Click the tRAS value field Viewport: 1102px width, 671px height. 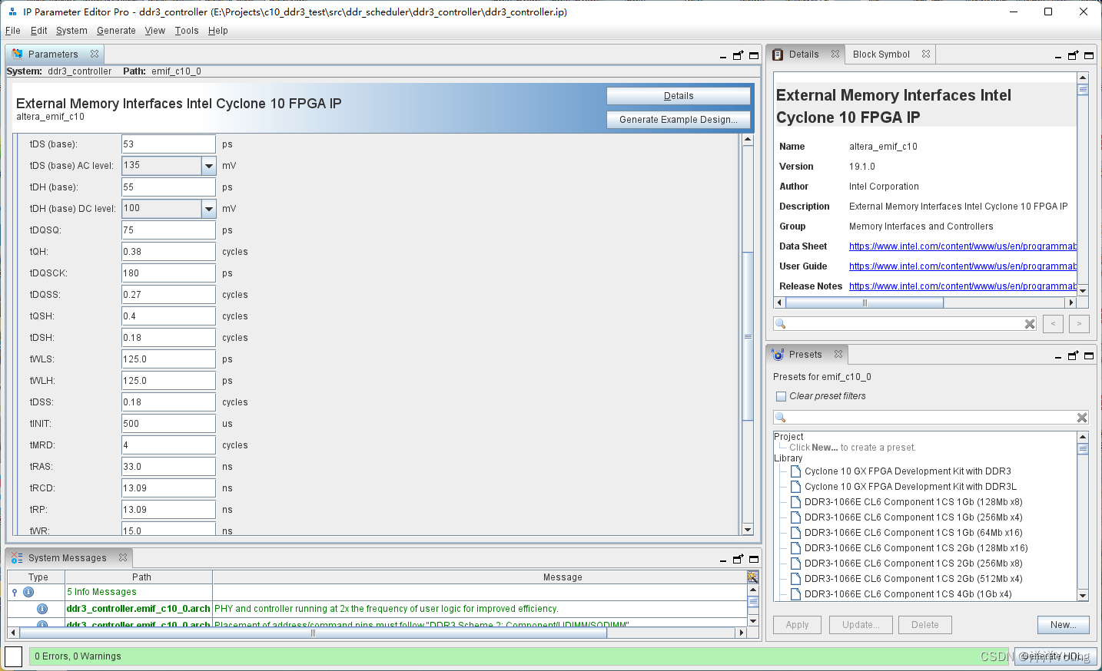coord(168,467)
